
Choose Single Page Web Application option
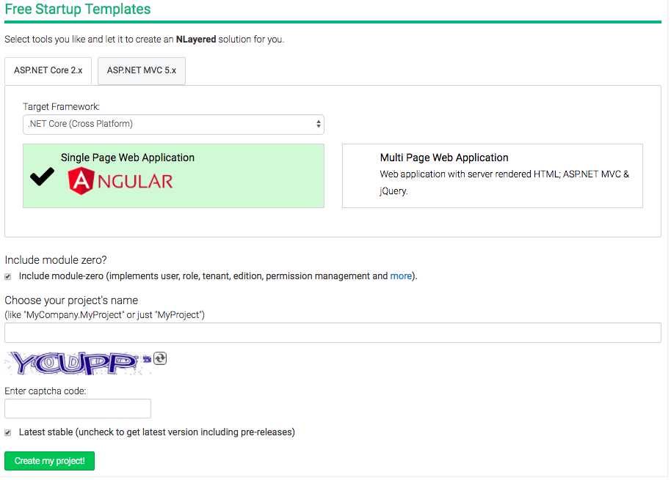click(x=173, y=176)
